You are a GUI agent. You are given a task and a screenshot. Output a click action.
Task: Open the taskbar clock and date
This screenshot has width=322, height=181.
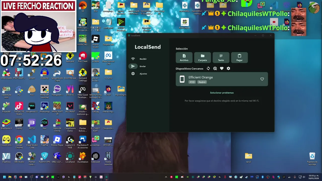(x=314, y=177)
